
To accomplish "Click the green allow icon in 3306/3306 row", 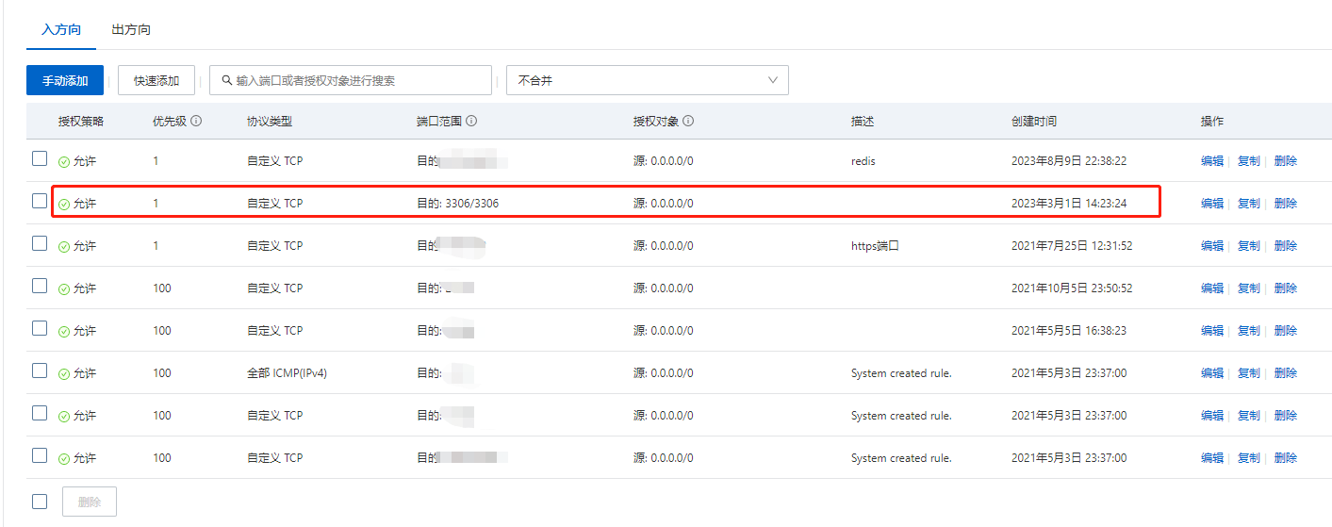I will (x=64, y=205).
